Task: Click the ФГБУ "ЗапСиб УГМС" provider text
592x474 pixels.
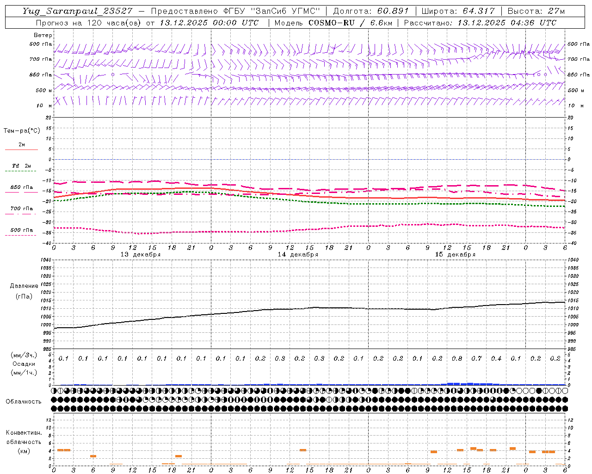Action: [x=272, y=11]
